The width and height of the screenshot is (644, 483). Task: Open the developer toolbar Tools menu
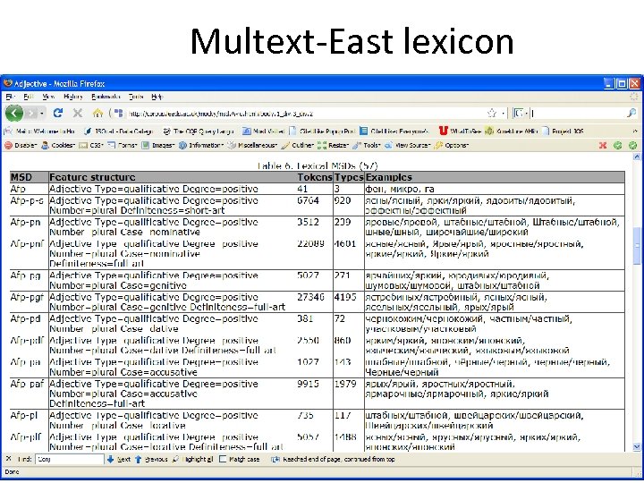pyautogui.click(x=367, y=146)
